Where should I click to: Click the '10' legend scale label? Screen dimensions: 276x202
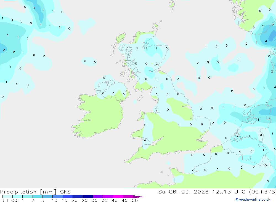pyautogui.click(x=55, y=200)
